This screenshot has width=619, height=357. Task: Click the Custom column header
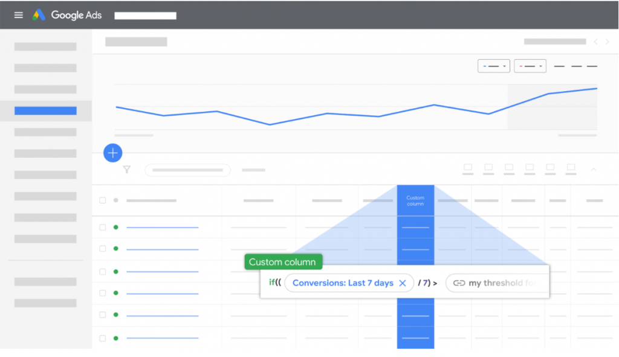pyautogui.click(x=415, y=201)
